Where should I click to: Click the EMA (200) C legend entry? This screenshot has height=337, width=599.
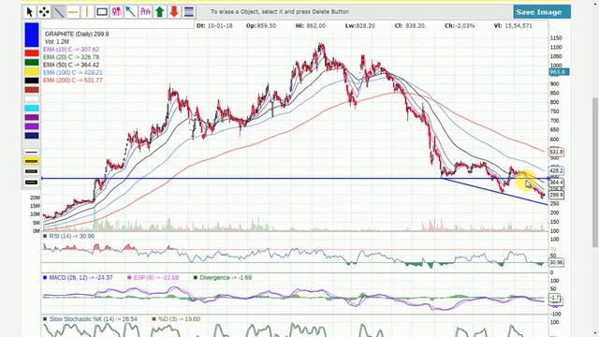pyautogui.click(x=73, y=81)
